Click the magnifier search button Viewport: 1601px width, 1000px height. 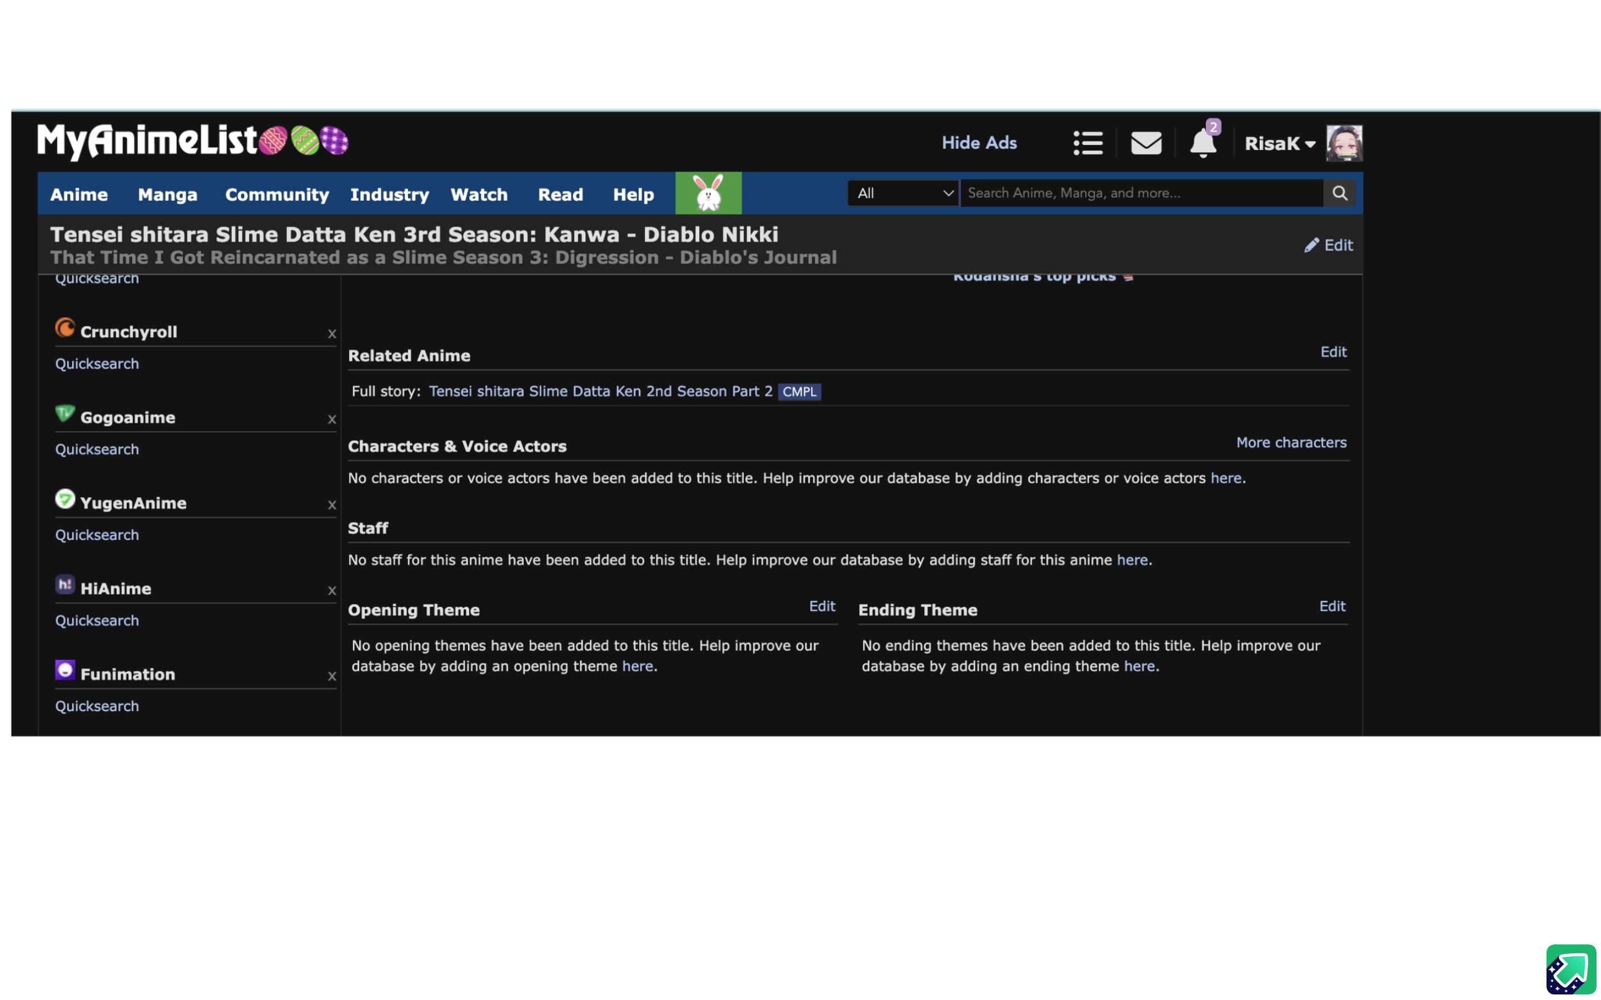[1340, 193]
